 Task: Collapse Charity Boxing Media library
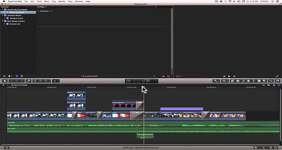coord(2,10)
